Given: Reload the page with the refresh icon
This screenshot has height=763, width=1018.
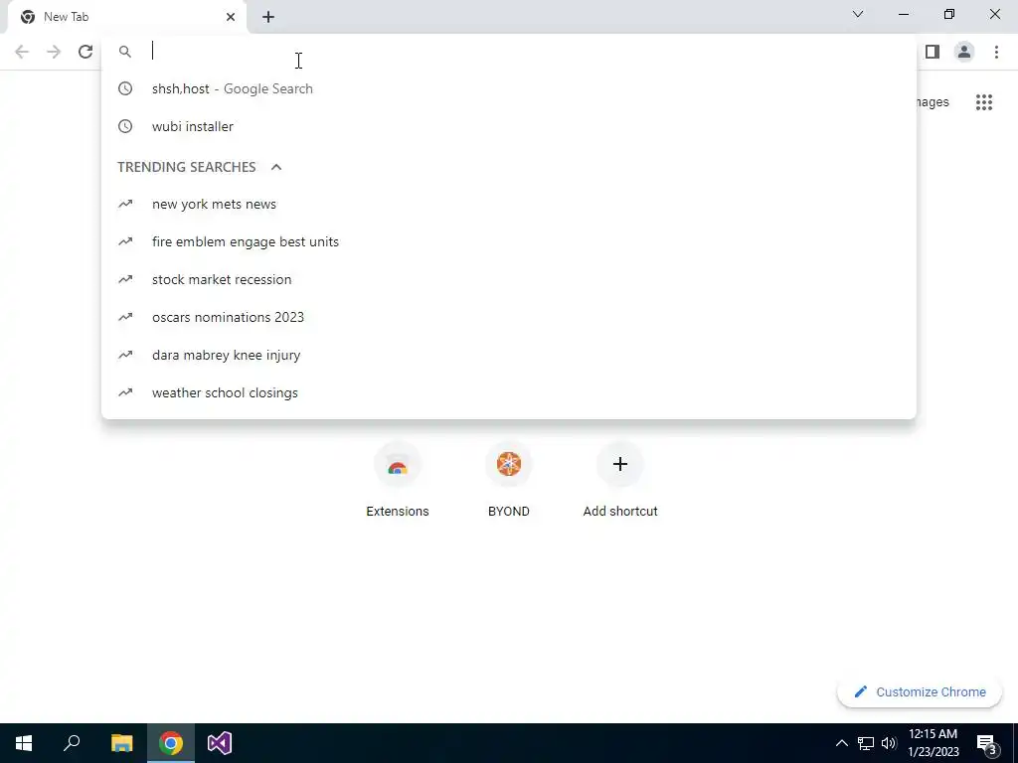Looking at the screenshot, I should pos(85,52).
